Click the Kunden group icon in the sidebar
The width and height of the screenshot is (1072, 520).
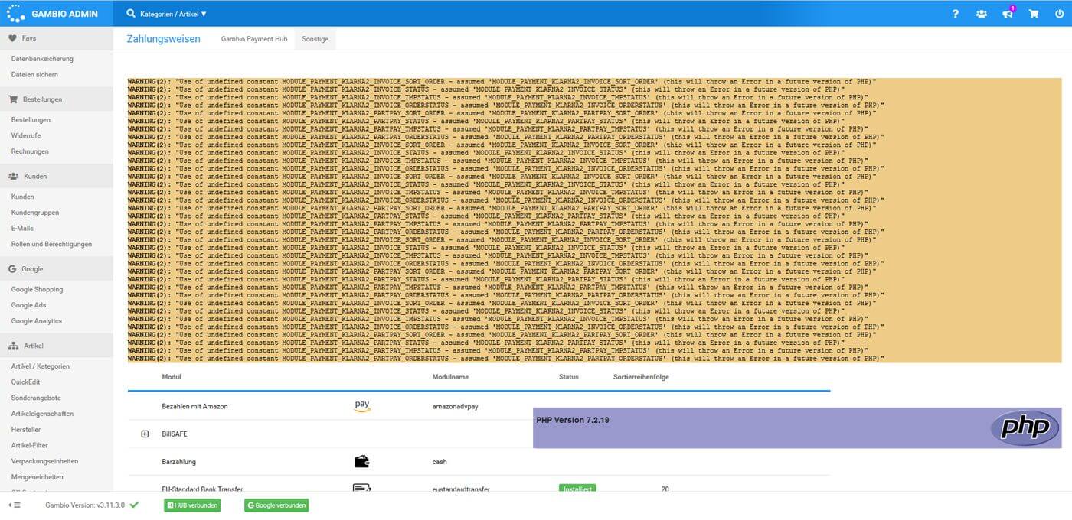[13, 176]
